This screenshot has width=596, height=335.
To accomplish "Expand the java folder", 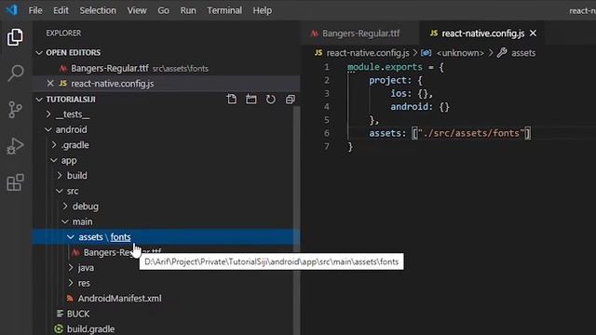I will point(71,267).
